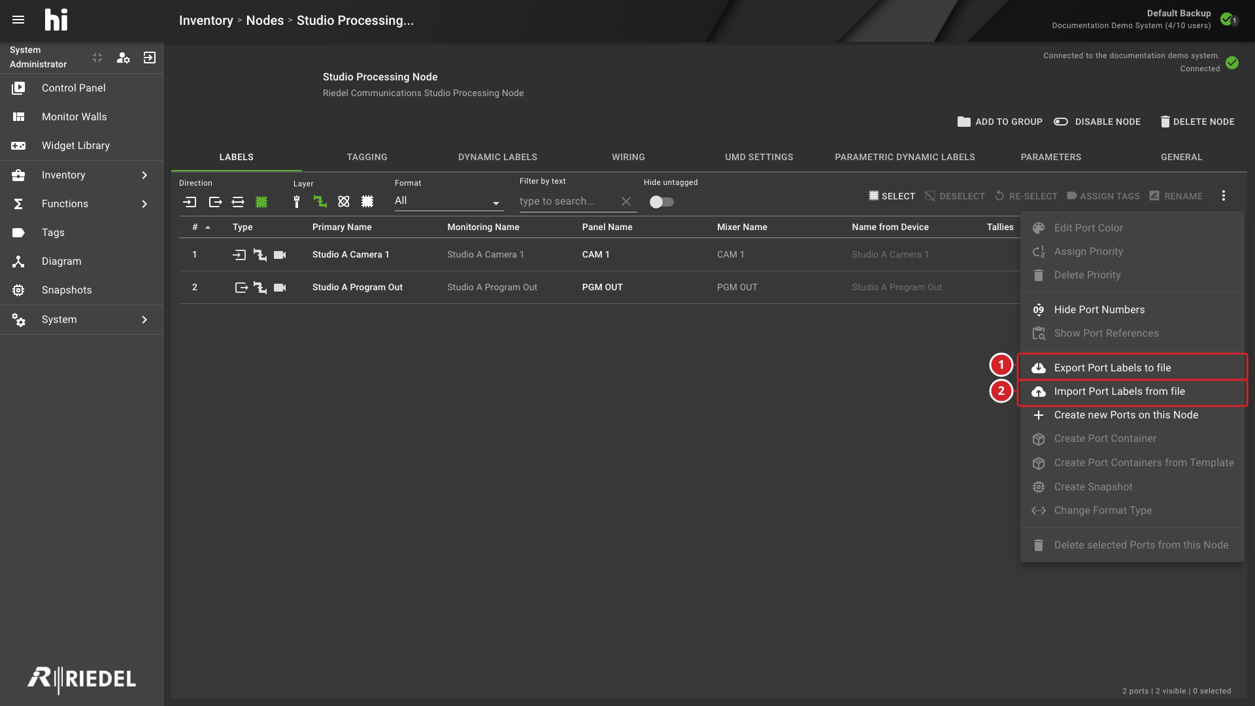Expand the Inventory sidebar submenu
Image resolution: width=1255 pixels, height=706 pixels.
[144, 175]
